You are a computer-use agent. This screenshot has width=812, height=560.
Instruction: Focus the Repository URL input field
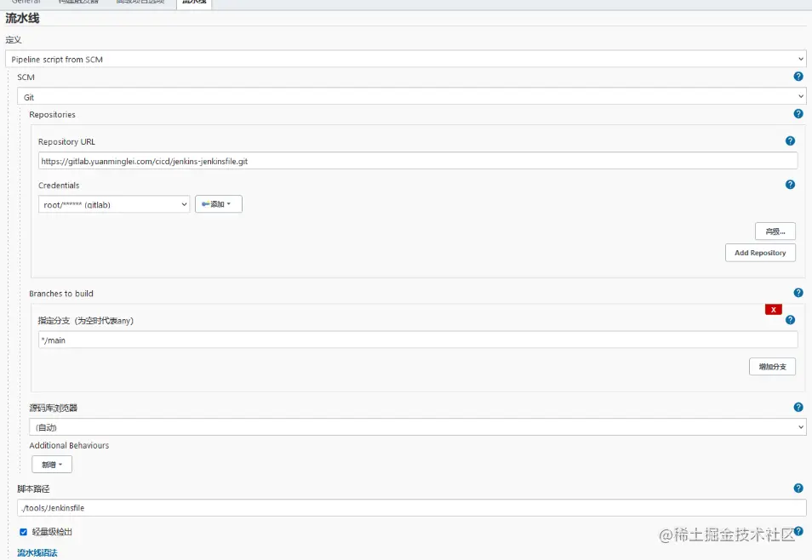pos(417,161)
